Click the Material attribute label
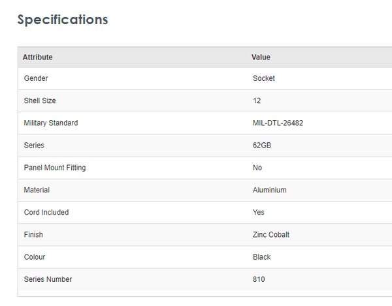 37,190
